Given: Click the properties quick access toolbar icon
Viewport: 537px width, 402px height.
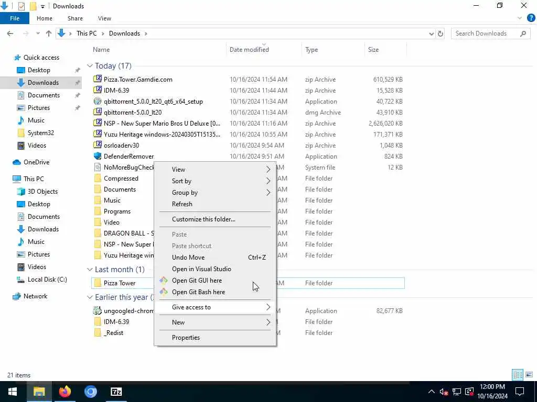Looking at the screenshot, I should [21, 6].
